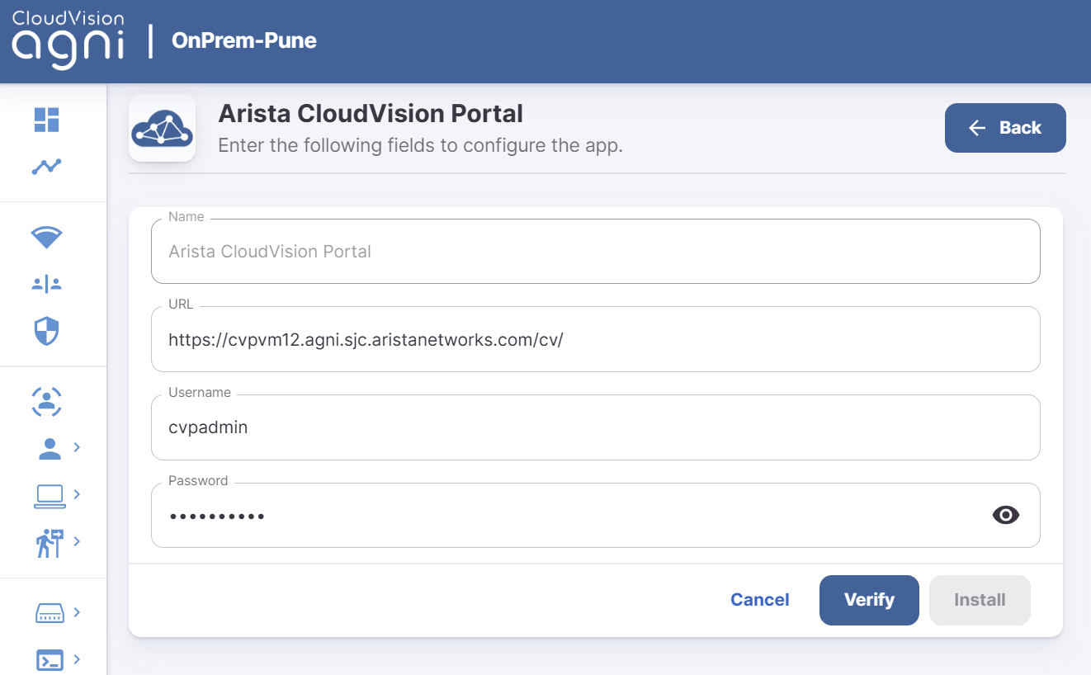Screen dimensions: 1091x675
Task: Open the Dashboard from the sidebar
Action: click(x=45, y=120)
